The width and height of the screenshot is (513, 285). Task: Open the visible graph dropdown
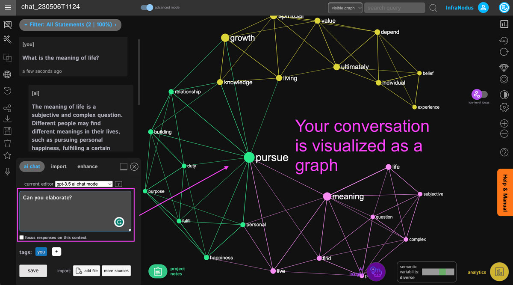(x=345, y=8)
